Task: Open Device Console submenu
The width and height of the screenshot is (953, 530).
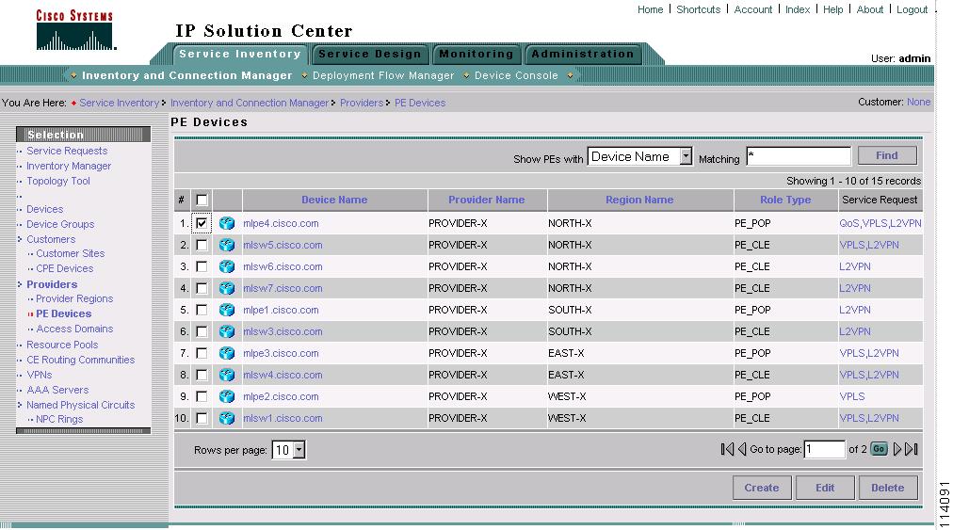Action: coord(516,75)
